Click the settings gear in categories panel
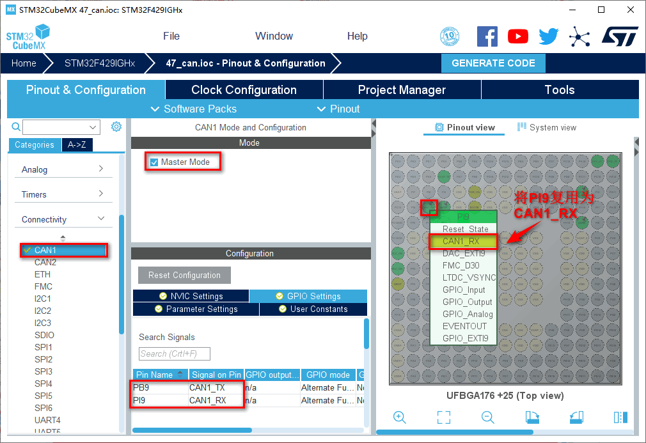646x443 pixels. 116,127
